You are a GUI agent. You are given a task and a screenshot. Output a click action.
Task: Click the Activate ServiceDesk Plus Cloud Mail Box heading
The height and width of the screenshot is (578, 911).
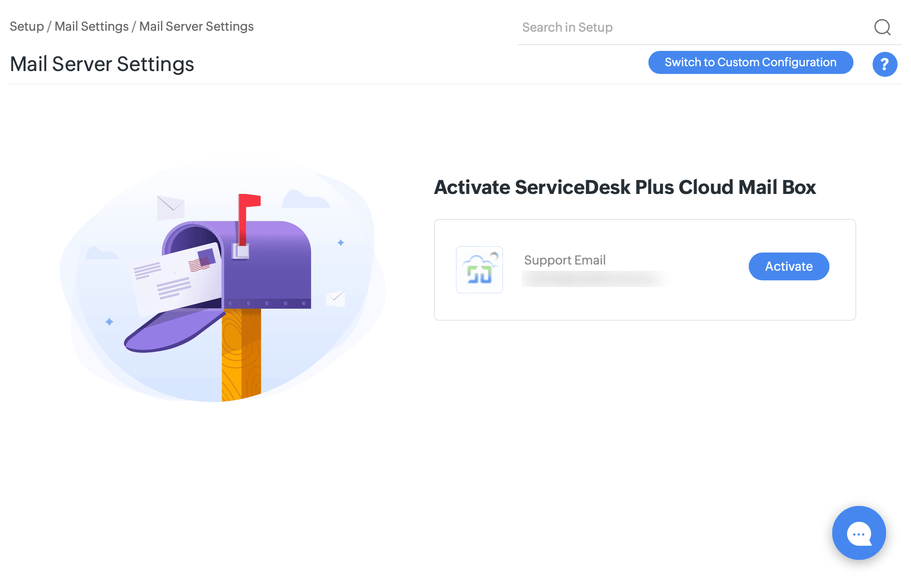pos(624,187)
